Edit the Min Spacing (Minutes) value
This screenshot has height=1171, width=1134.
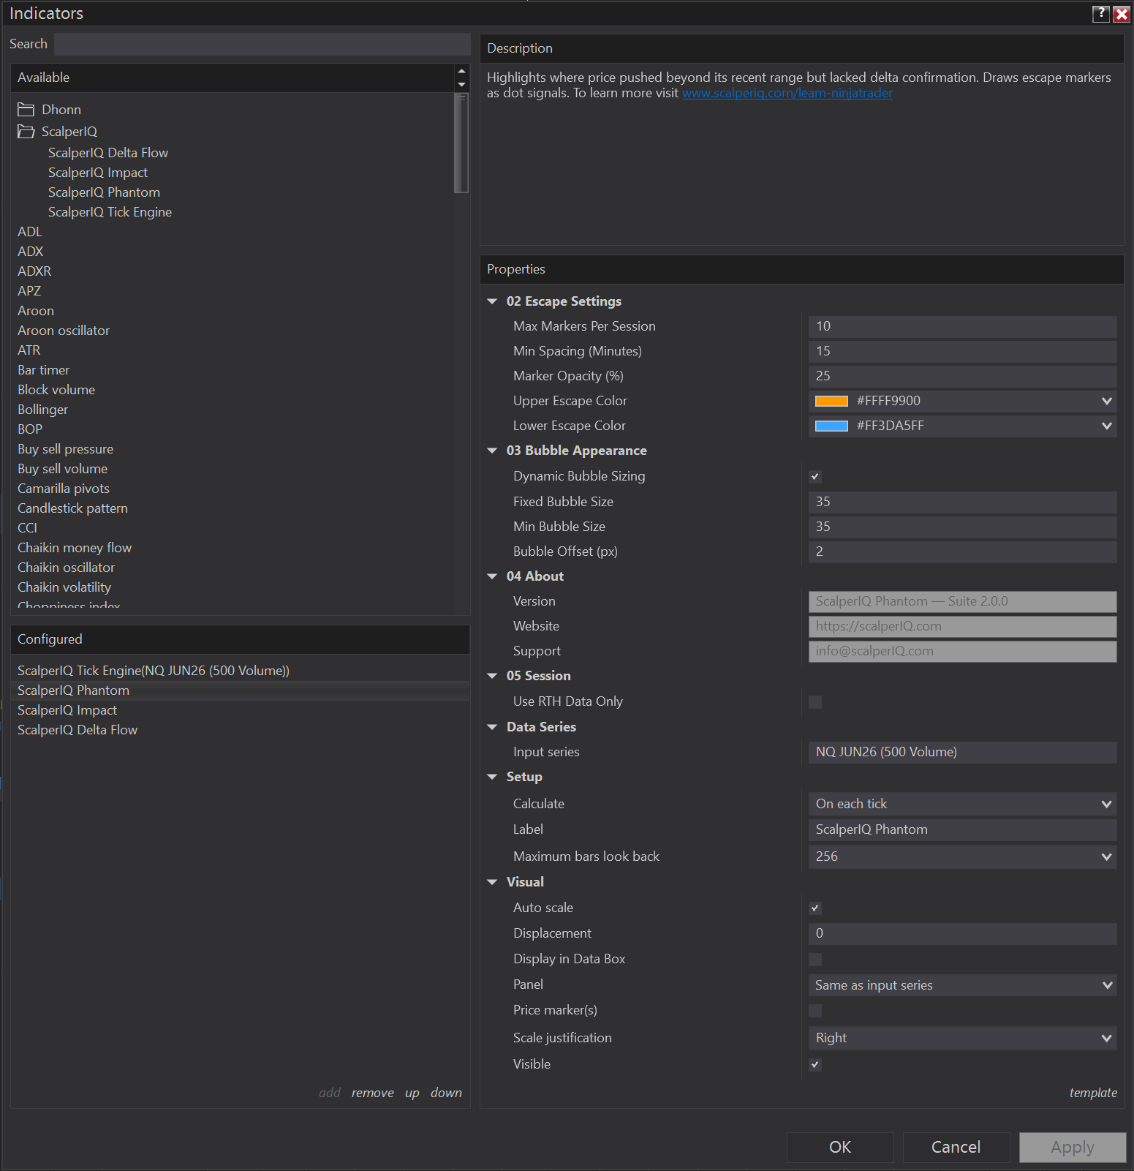[x=962, y=351]
